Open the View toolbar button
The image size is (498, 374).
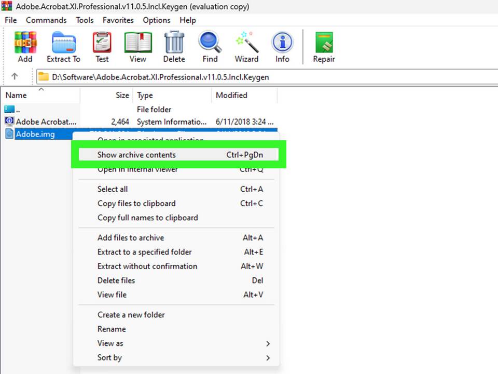point(138,47)
